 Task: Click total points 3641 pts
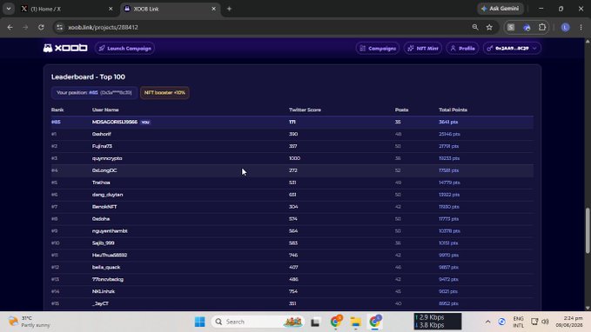(x=448, y=122)
